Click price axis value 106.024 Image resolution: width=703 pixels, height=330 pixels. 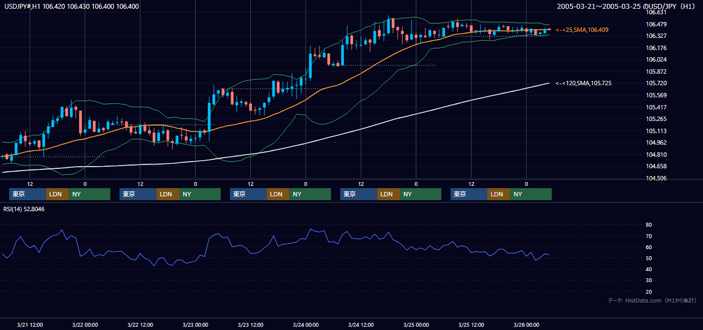[656, 59]
